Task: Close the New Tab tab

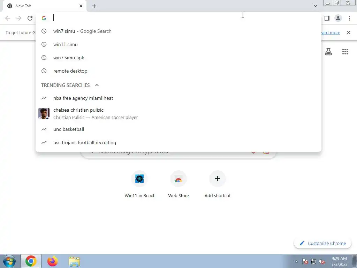Action: 81,6
